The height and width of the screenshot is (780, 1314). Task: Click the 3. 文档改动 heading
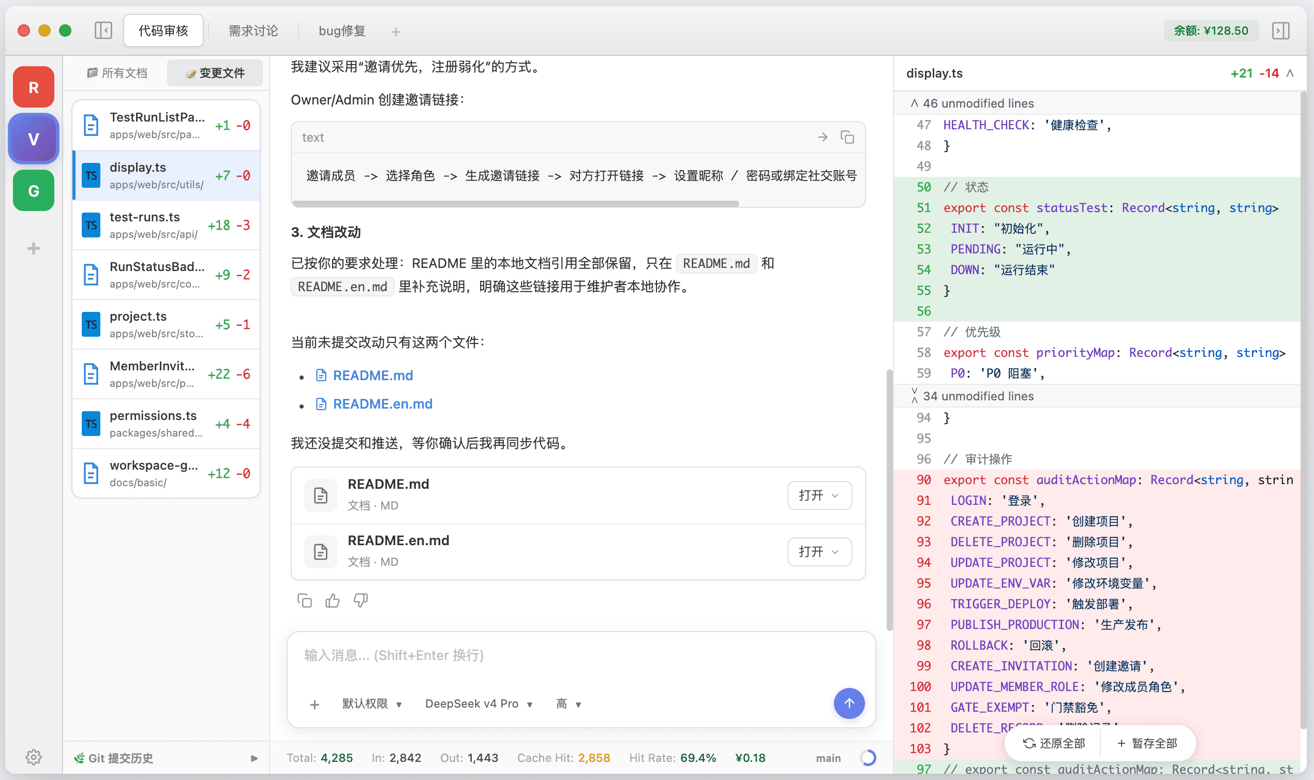tap(326, 232)
